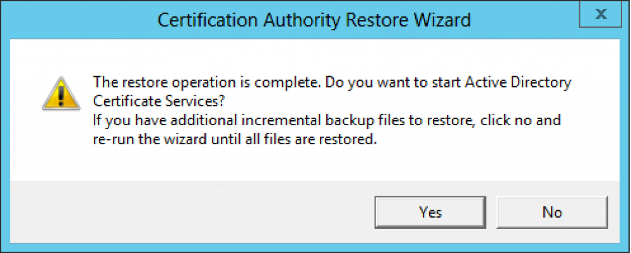Click the gray footer left of Yes
The image size is (631, 253).
(x=189, y=212)
